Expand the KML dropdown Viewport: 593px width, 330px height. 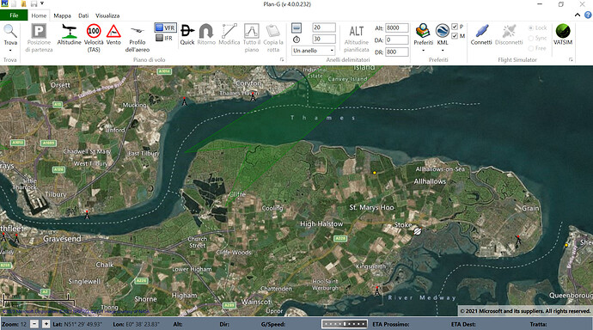(x=443, y=51)
